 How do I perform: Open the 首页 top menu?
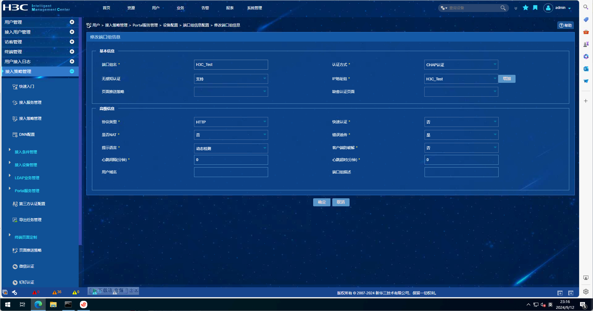coord(106,8)
